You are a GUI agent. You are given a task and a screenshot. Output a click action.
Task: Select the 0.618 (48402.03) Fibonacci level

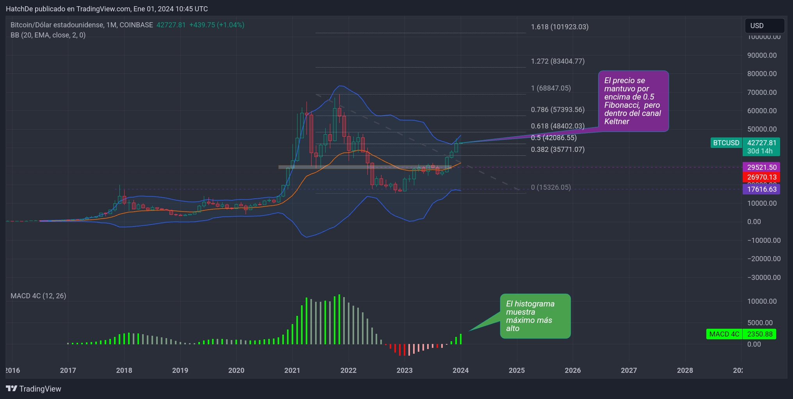click(x=557, y=126)
